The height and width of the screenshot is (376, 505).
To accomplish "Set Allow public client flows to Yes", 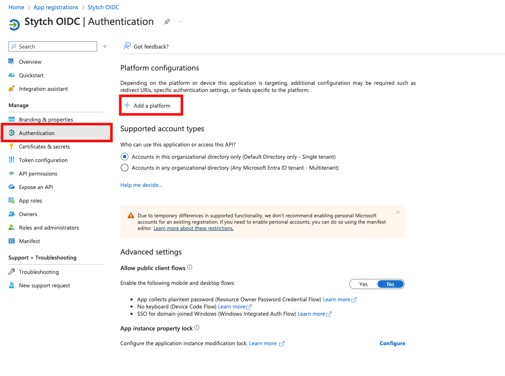I will point(363,284).
